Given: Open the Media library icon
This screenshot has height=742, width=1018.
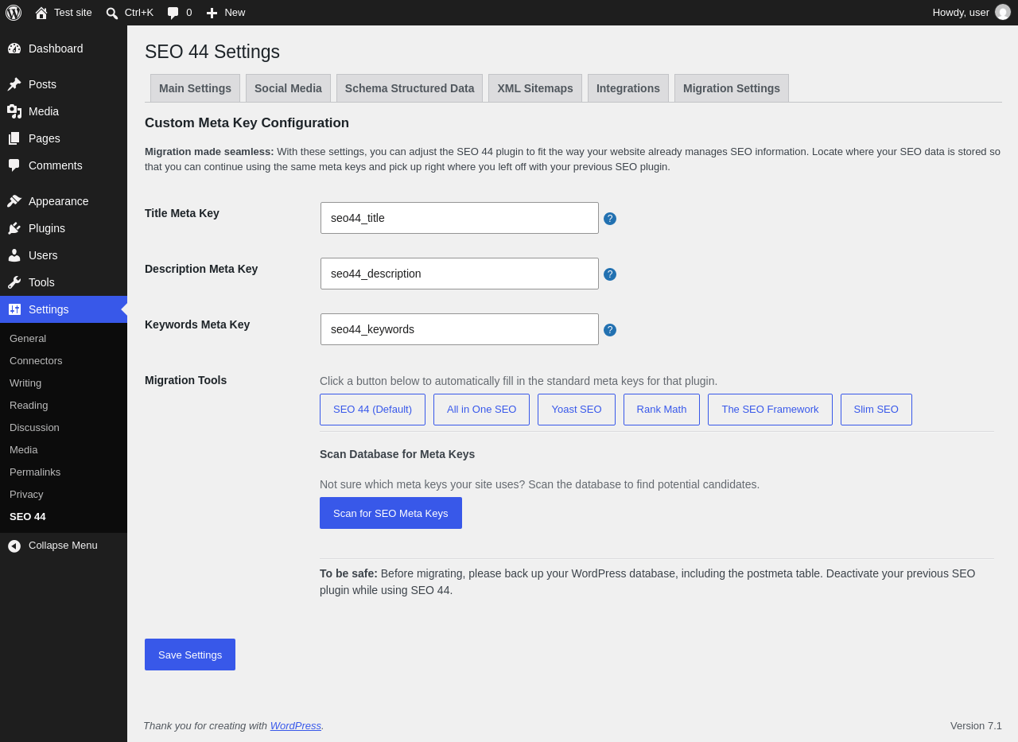Looking at the screenshot, I should tap(14, 111).
